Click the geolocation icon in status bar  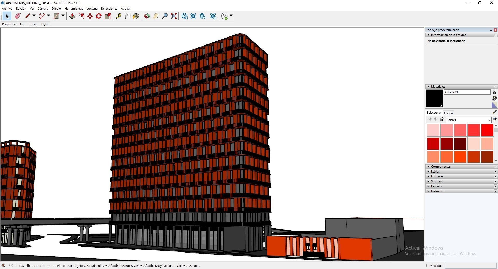(3, 265)
